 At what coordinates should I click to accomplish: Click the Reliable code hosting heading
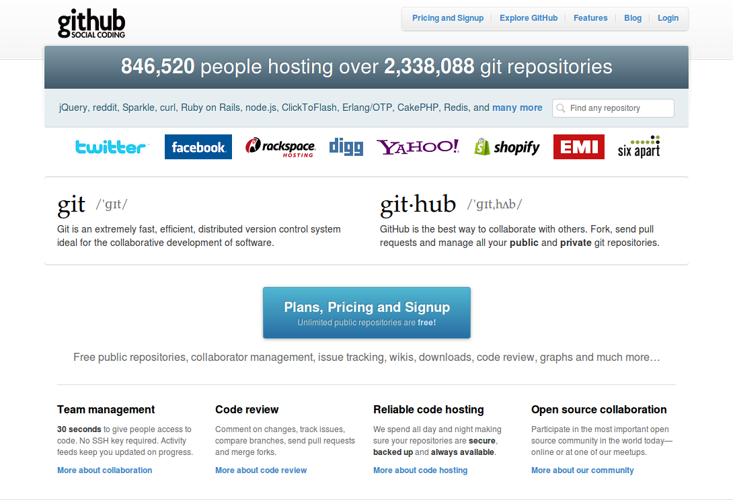428,409
